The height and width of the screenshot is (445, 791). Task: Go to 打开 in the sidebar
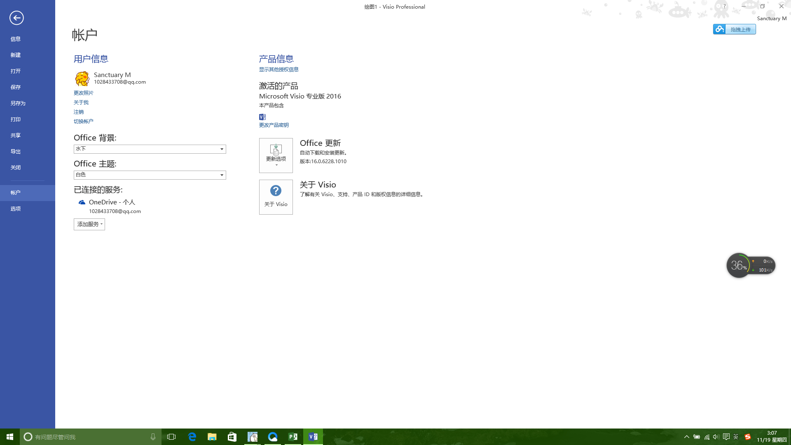pos(28,71)
